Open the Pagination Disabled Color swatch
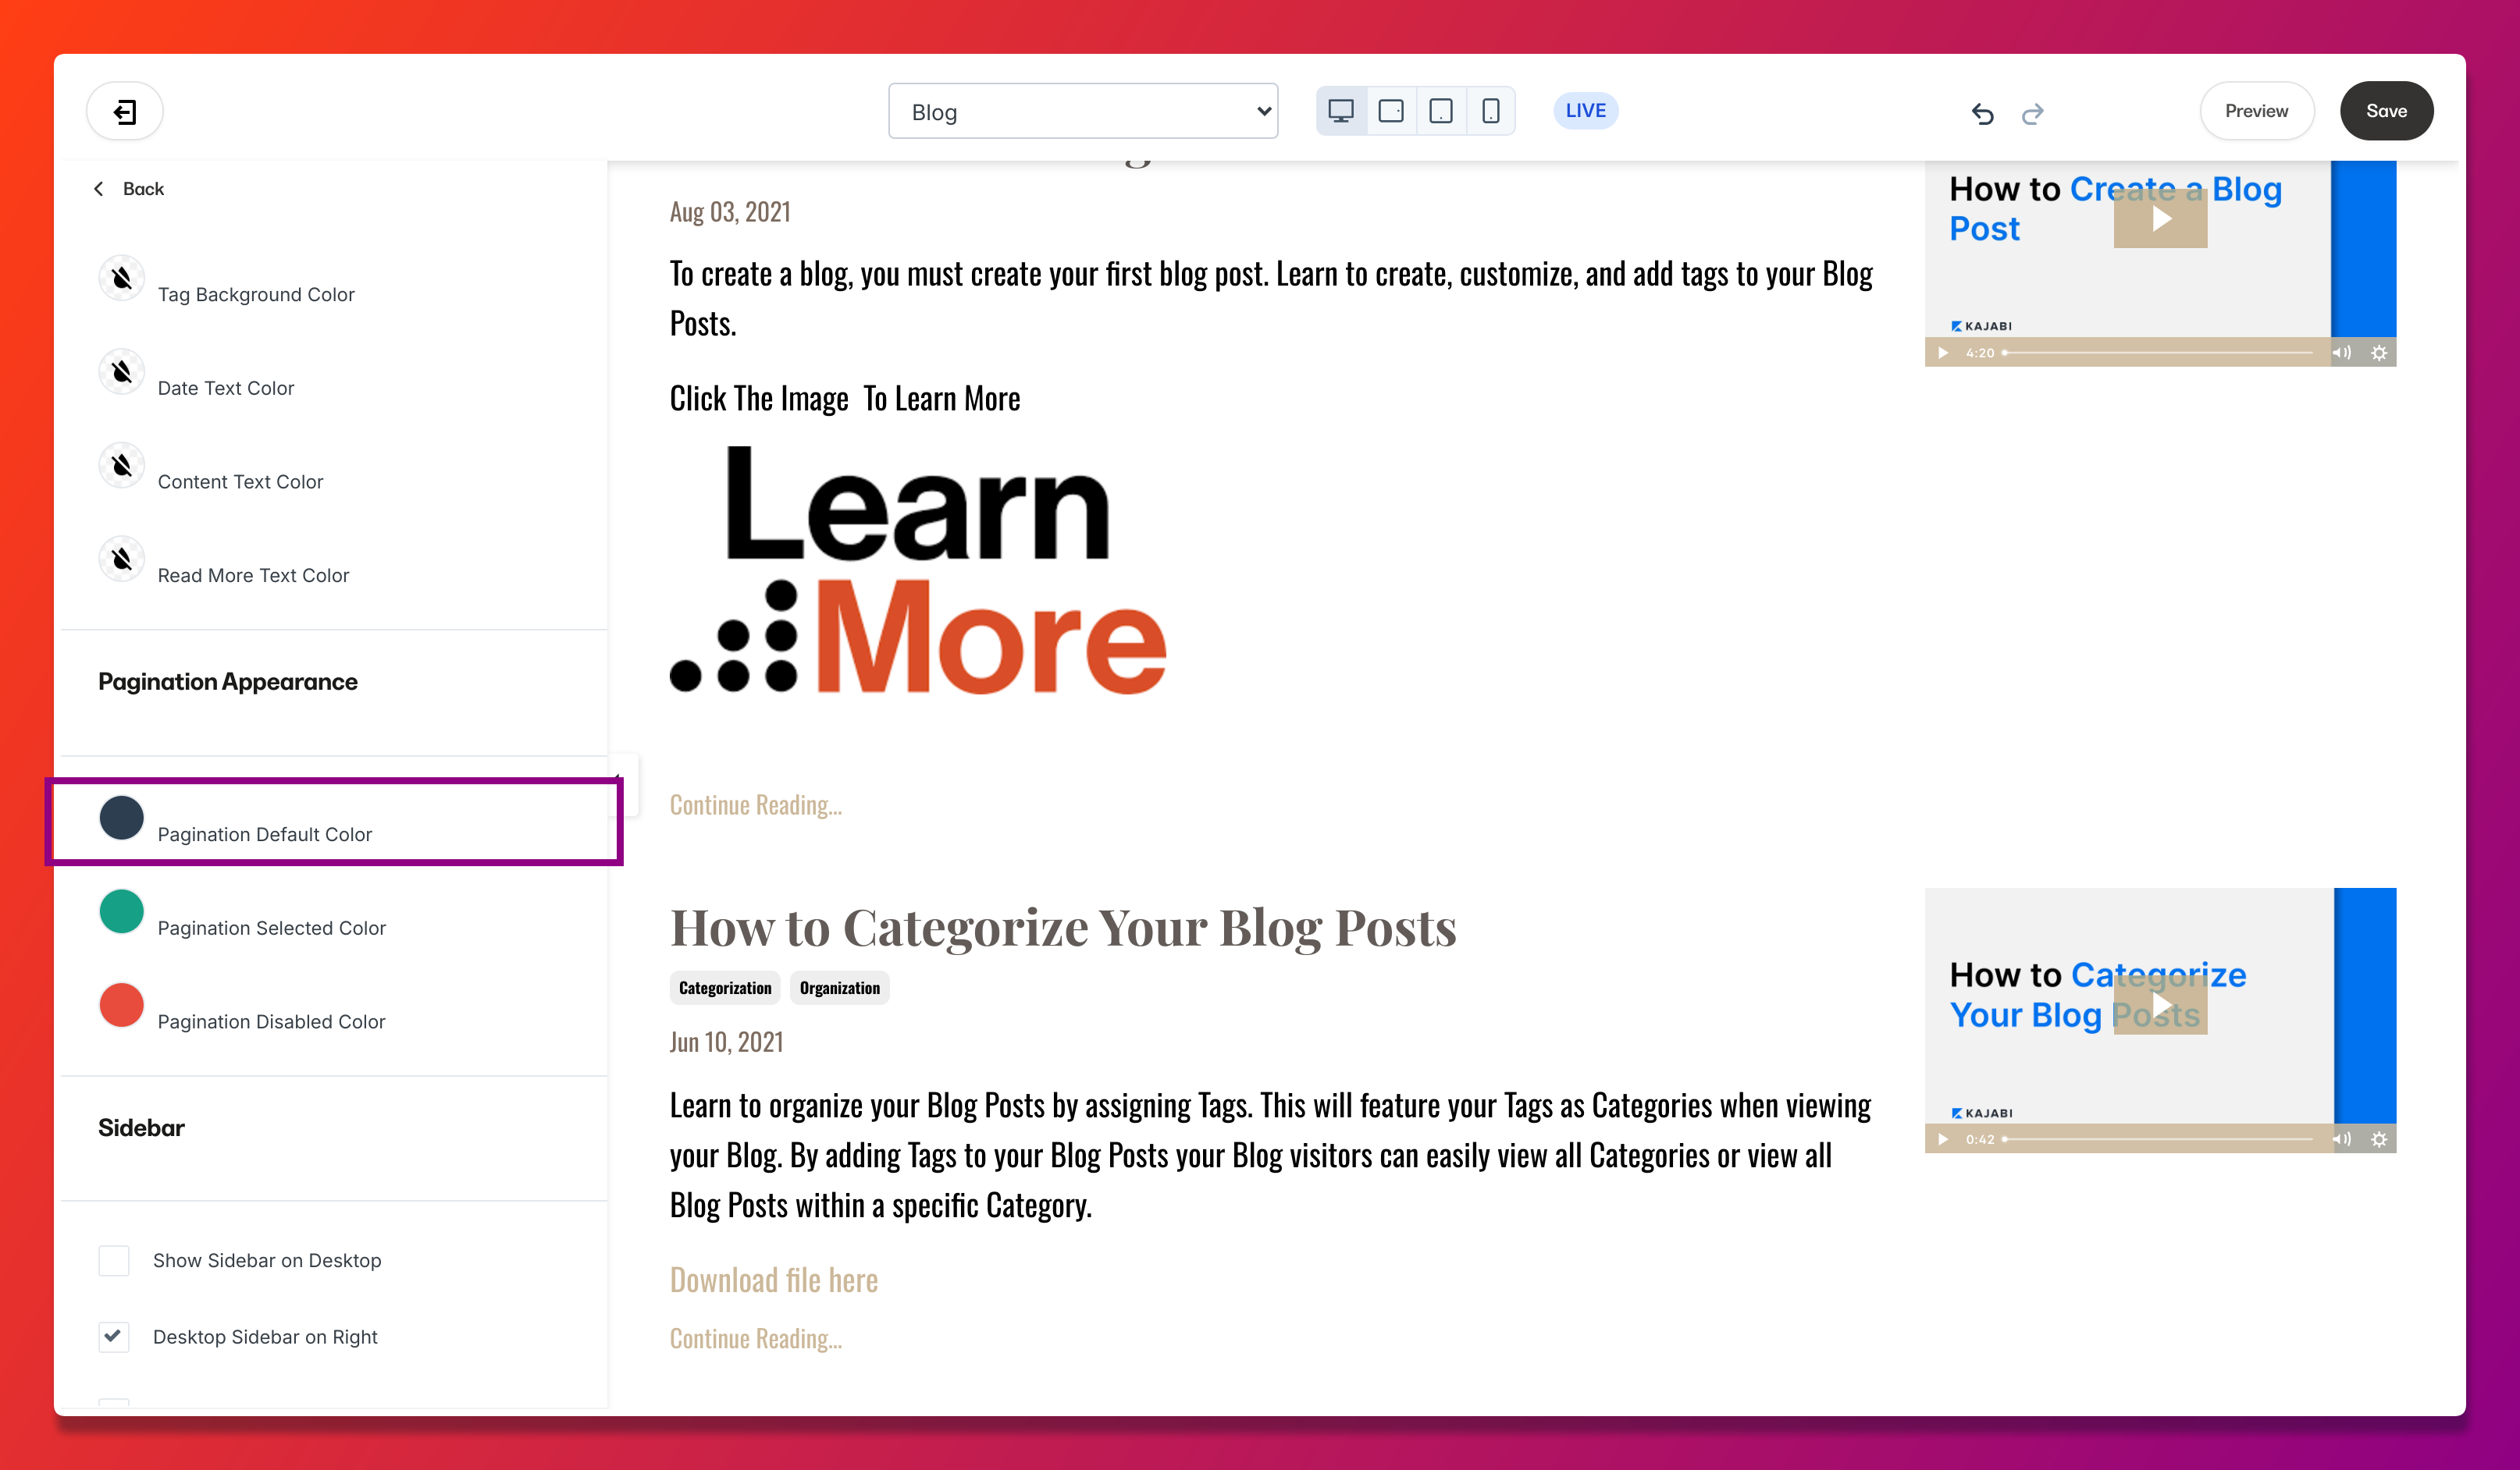The height and width of the screenshot is (1470, 2520). [x=121, y=1005]
